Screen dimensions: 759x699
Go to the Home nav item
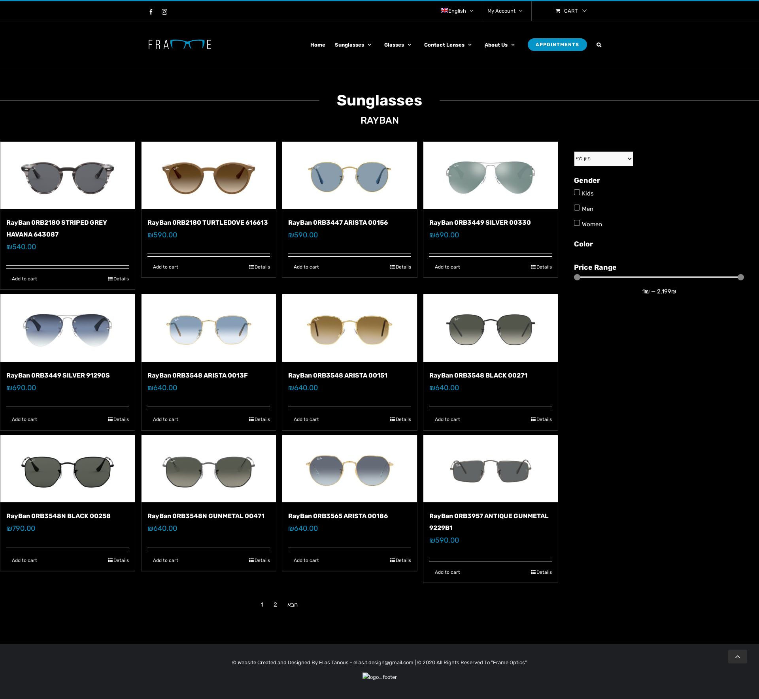pyautogui.click(x=318, y=45)
